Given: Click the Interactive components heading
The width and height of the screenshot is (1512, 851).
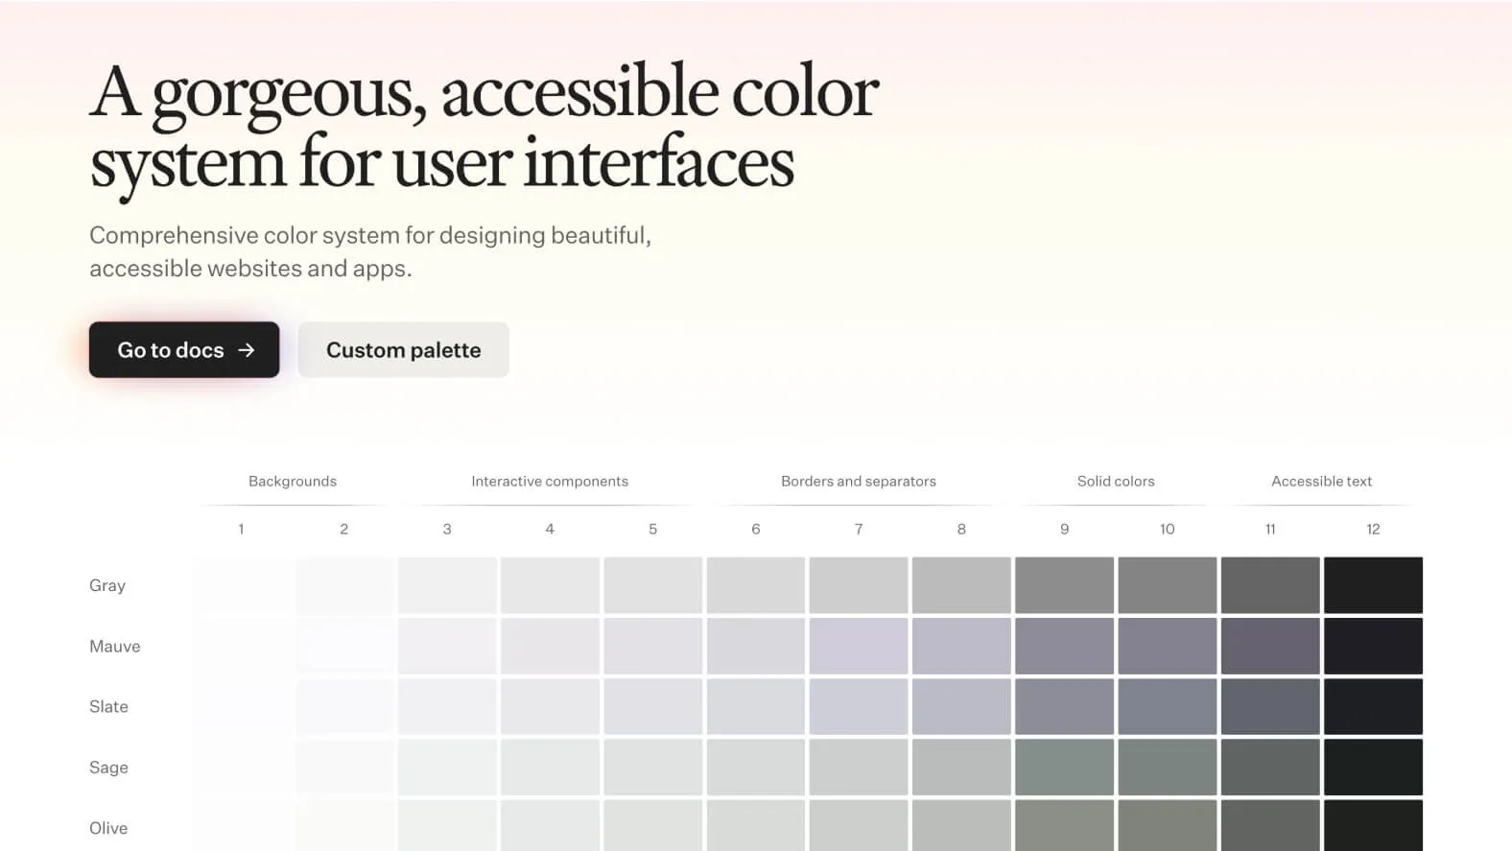Looking at the screenshot, I should 550,481.
